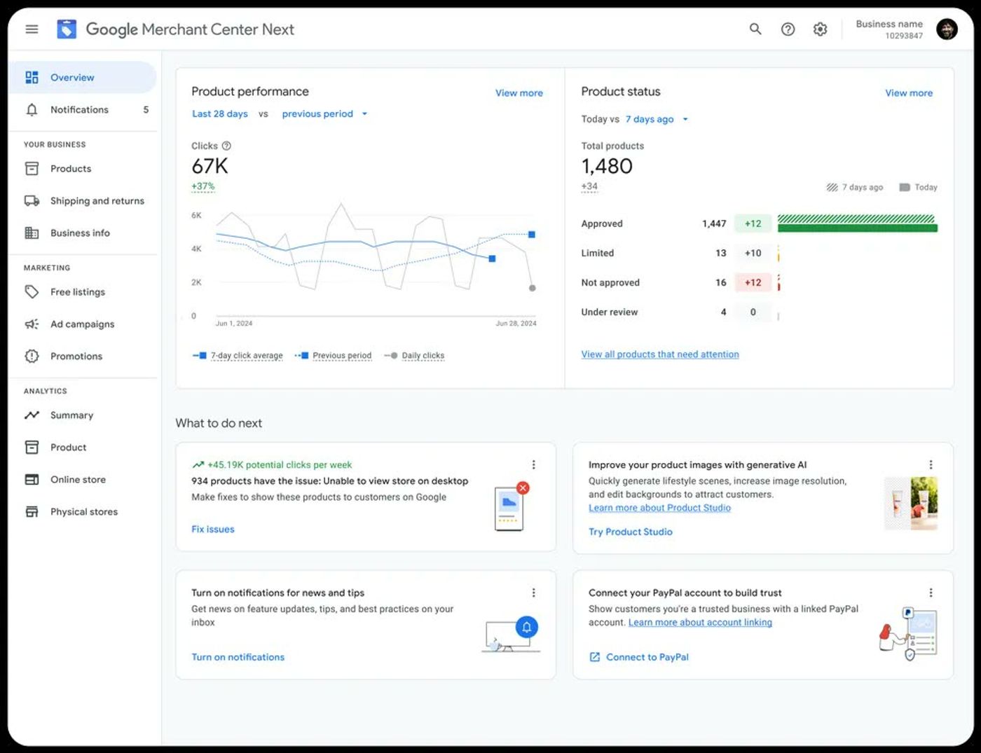Click the Products box icon
The image size is (981, 753).
tap(32, 169)
